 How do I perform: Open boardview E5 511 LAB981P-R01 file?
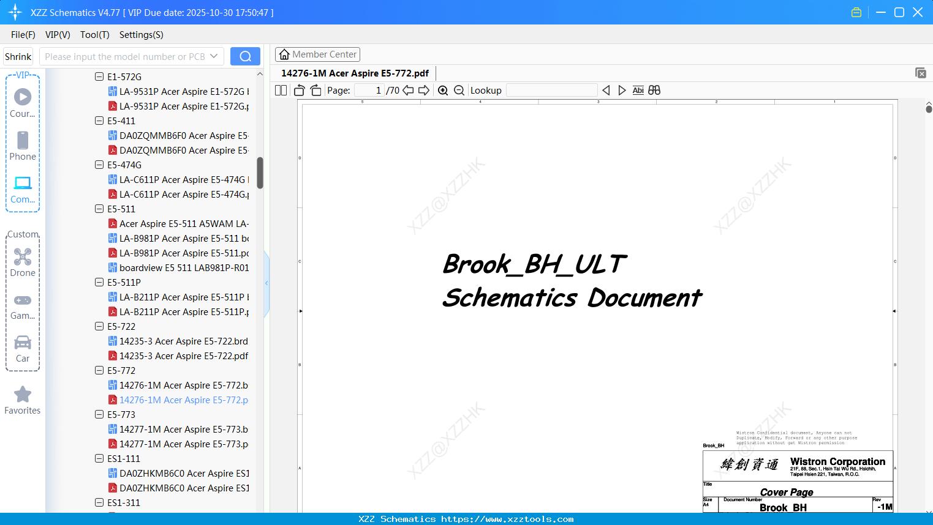pos(178,268)
